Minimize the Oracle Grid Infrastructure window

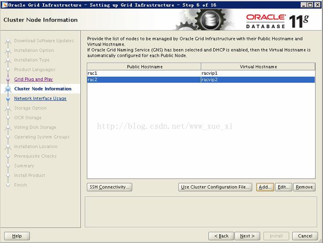(x=303, y=5)
